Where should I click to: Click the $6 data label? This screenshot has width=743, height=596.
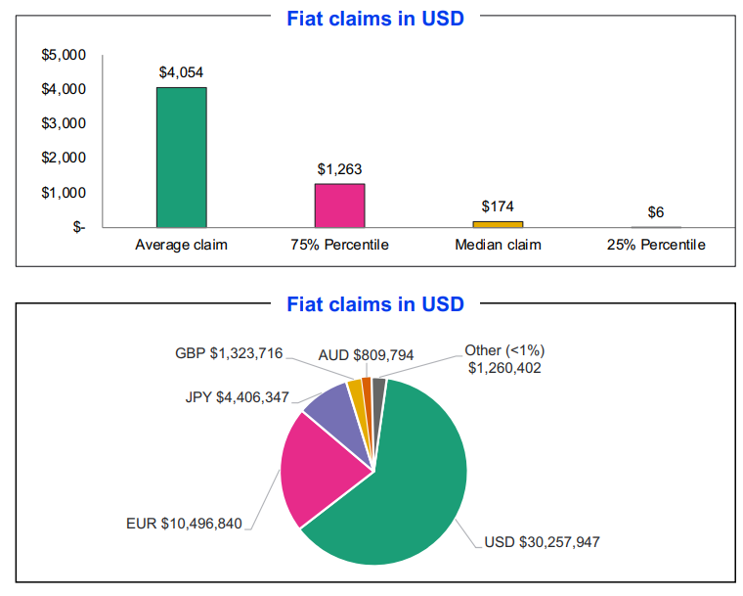click(656, 212)
